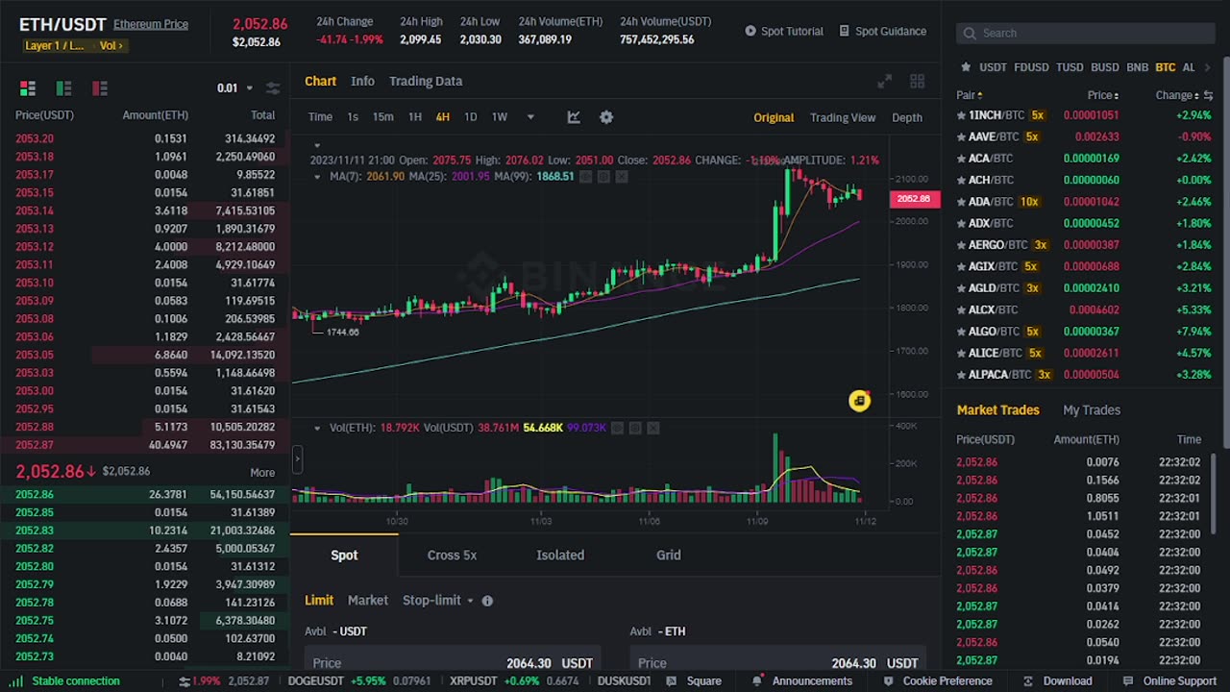Sort market list by Change
This screenshot has width=1230, height=692.
1177,95
